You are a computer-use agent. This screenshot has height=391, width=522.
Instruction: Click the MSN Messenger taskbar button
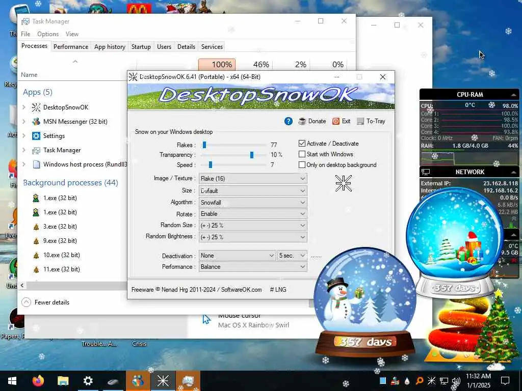(138, 381)
